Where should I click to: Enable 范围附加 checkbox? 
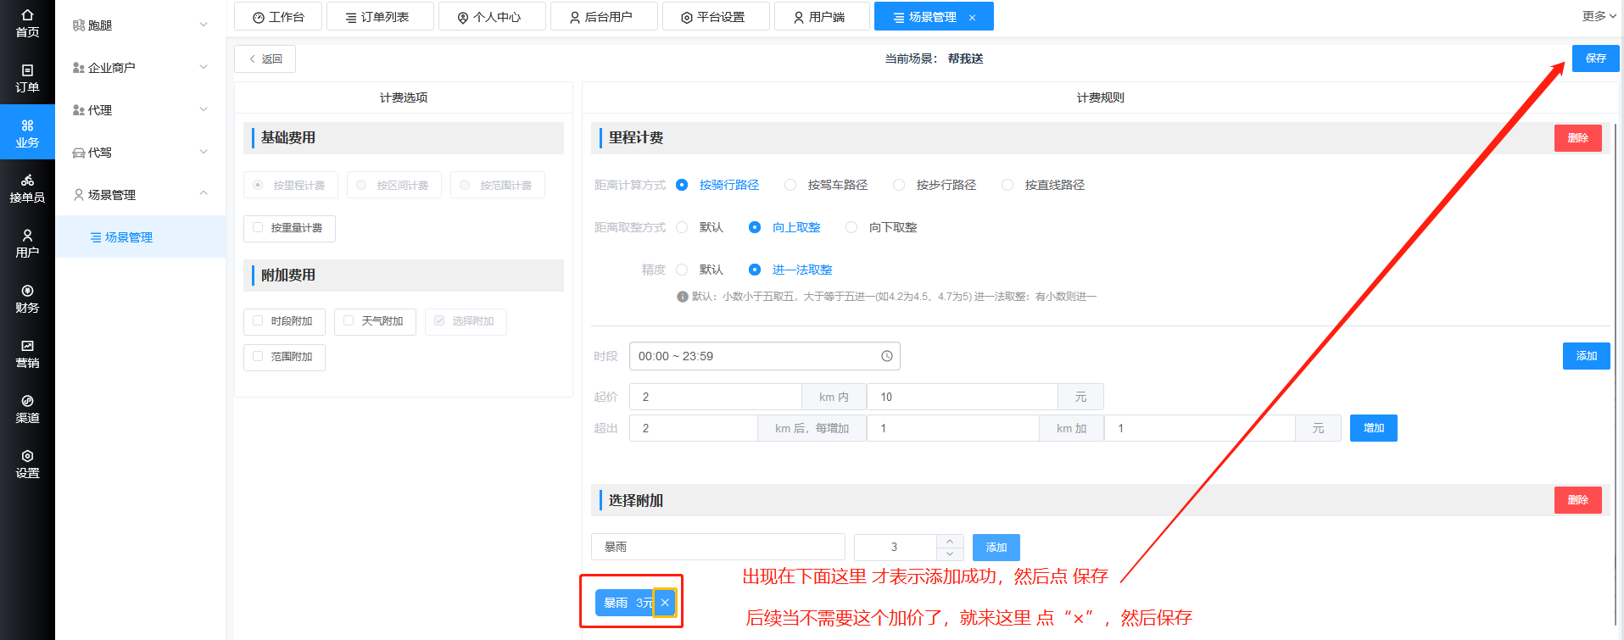(258, 356)
